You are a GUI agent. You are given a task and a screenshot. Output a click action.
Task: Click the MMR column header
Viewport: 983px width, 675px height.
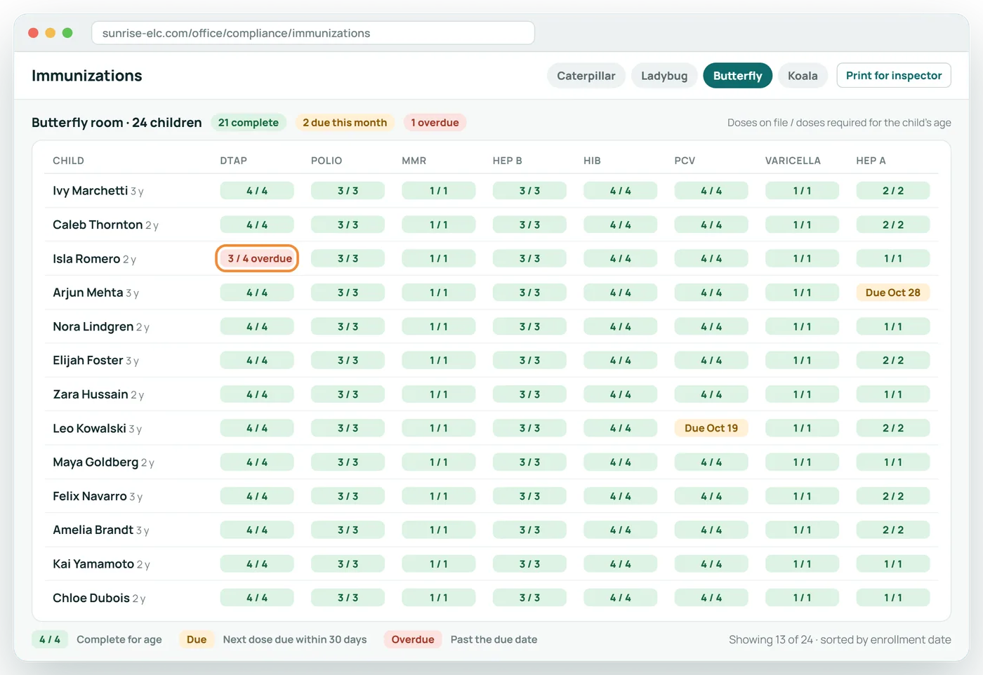[414, 161]
